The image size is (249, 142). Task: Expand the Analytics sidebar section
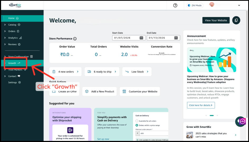pos(5,38)
